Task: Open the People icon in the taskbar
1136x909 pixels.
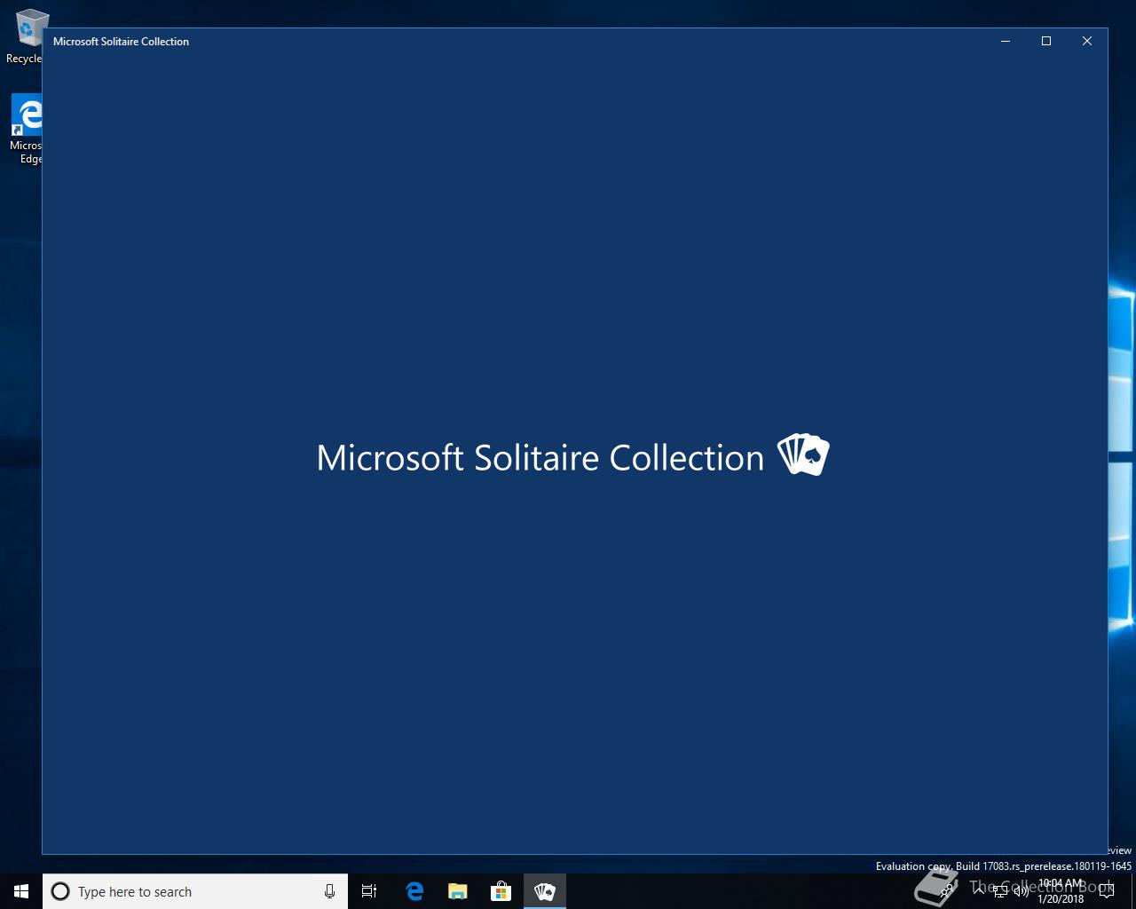Action: (948, 891)
